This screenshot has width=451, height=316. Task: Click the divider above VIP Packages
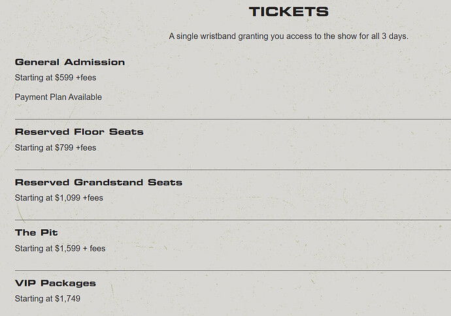point(233,270)
